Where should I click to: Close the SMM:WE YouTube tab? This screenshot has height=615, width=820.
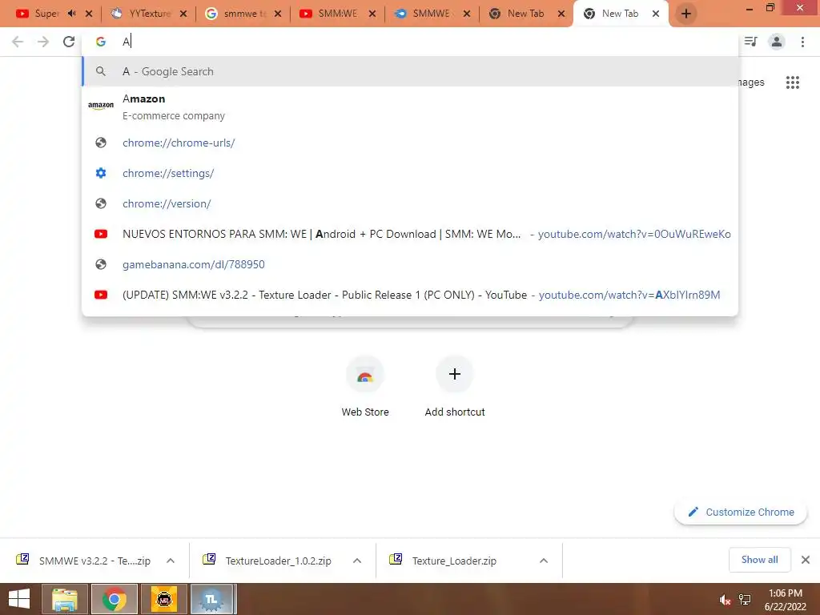point(372,14)
